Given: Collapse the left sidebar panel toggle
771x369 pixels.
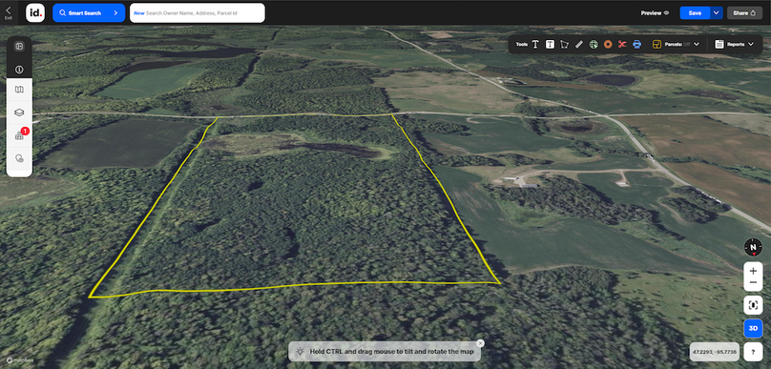Looking at the screenshot, I should click(19, 47).
